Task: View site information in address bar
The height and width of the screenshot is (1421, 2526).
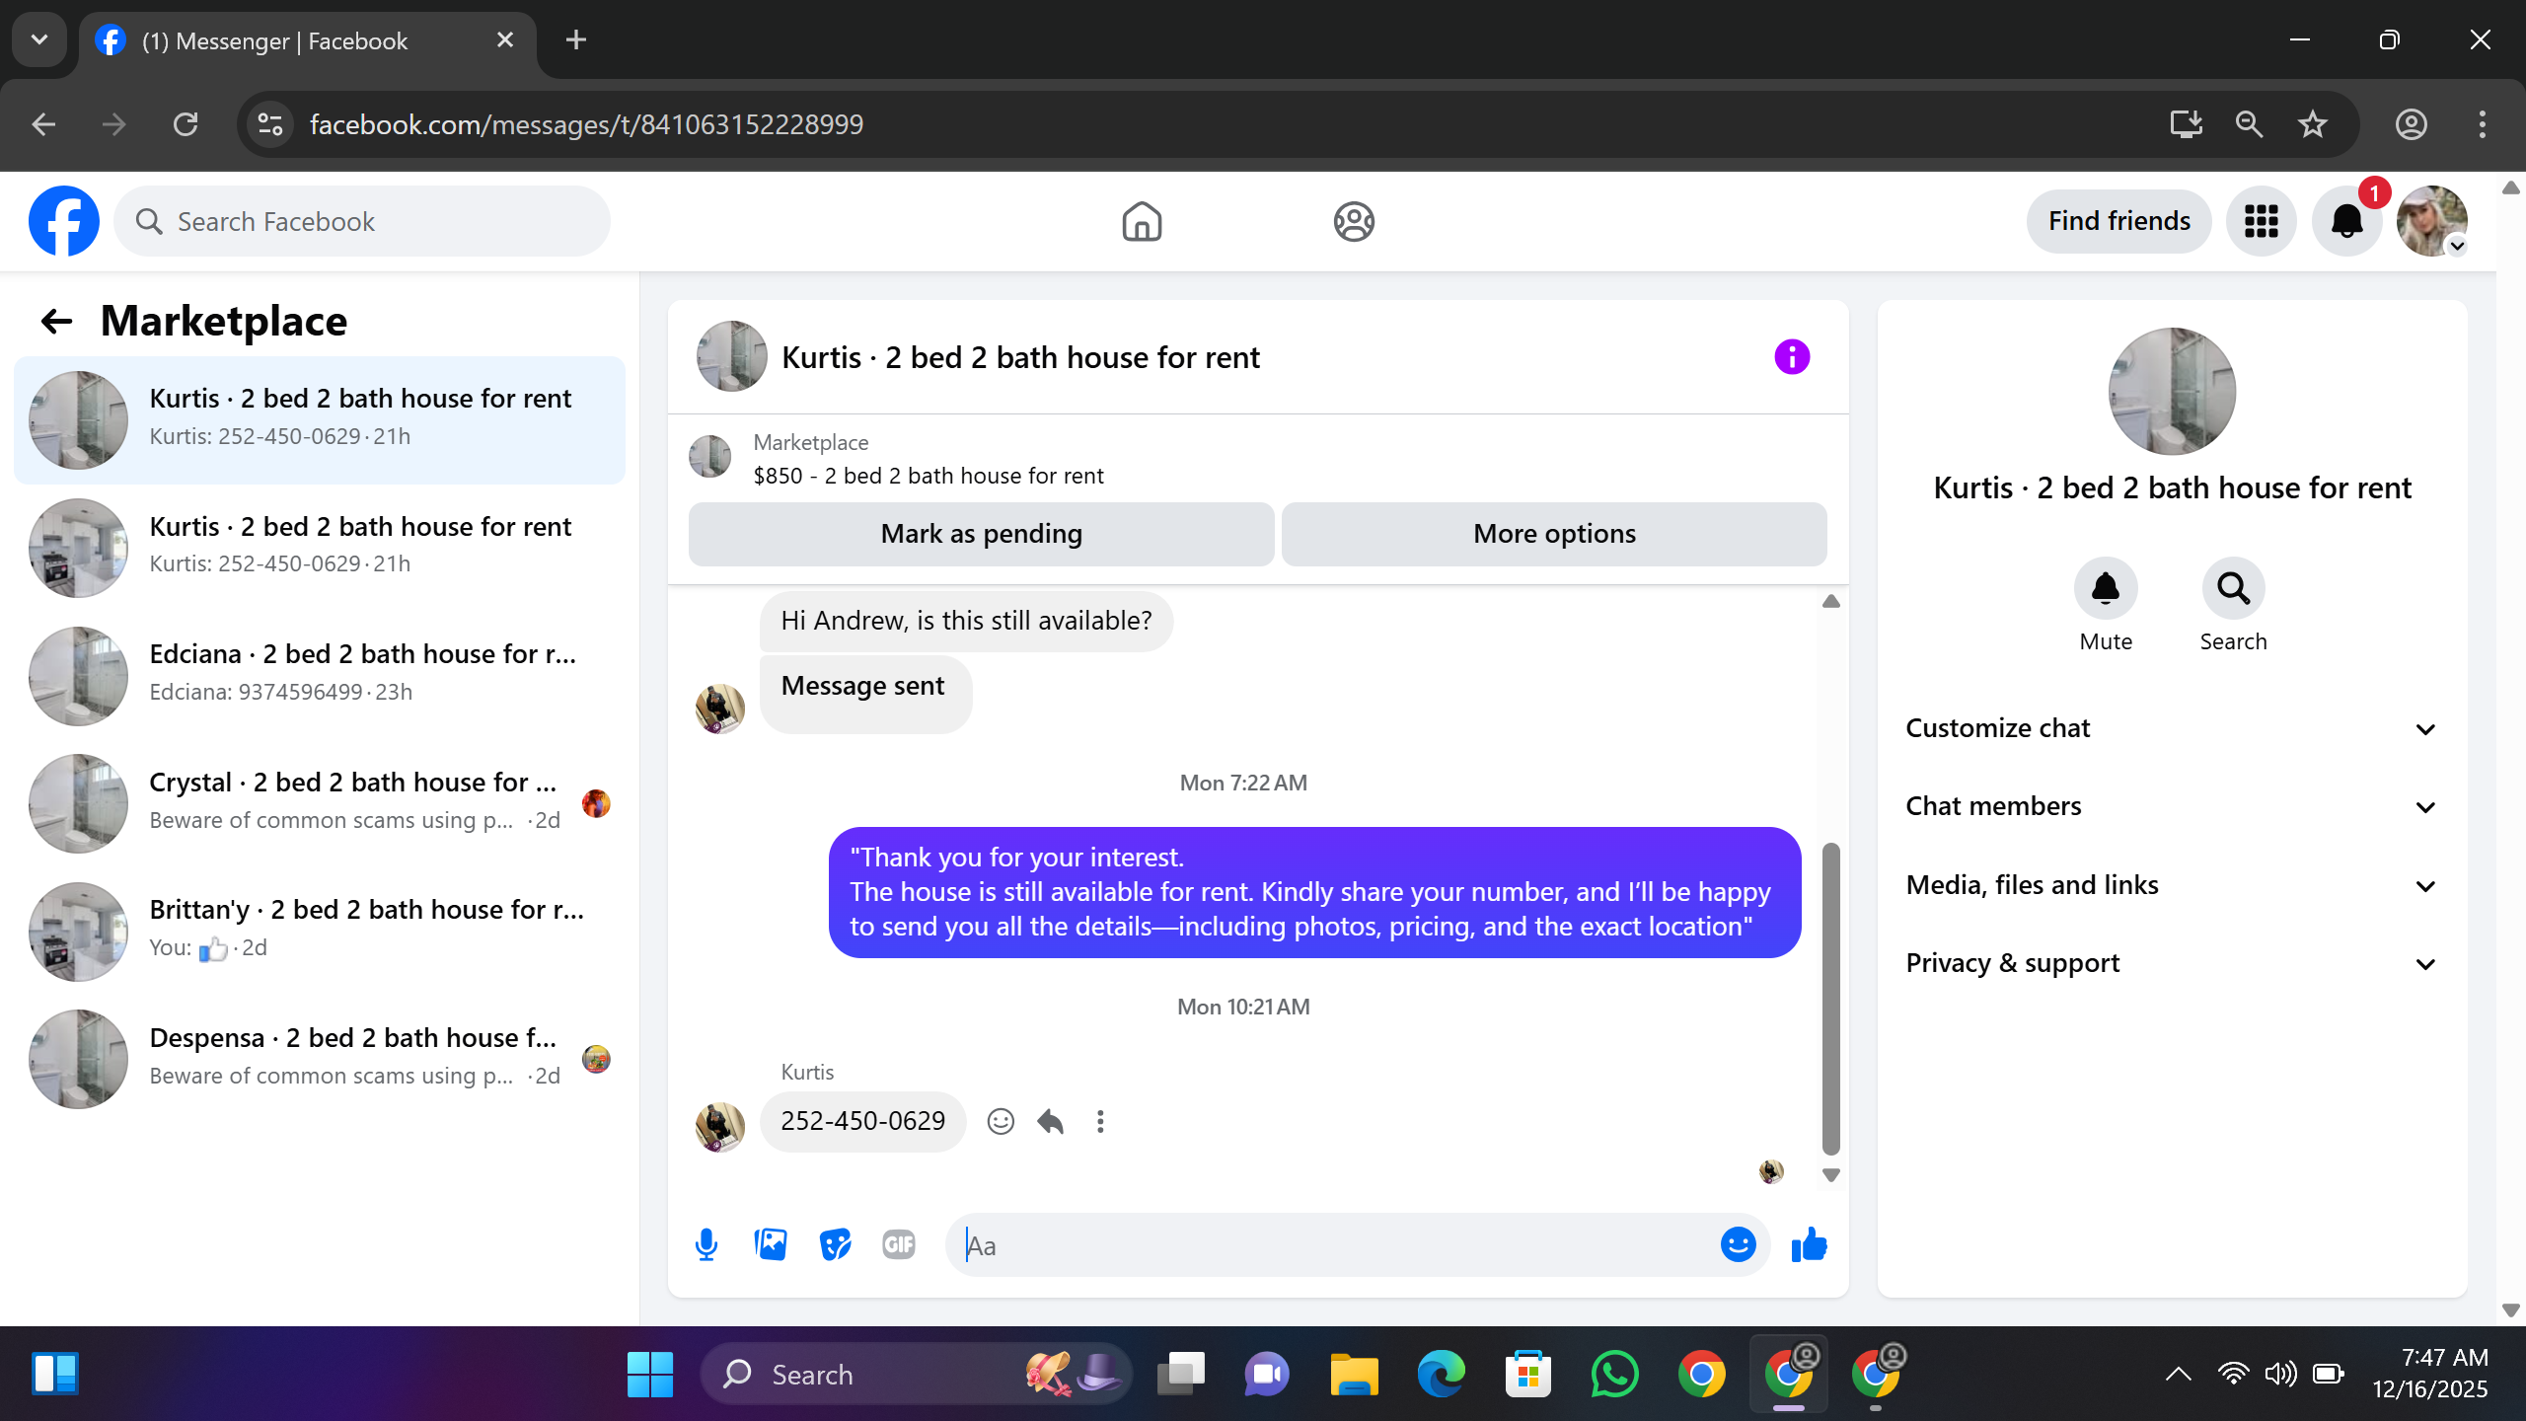Action: [x=270, y=124]
